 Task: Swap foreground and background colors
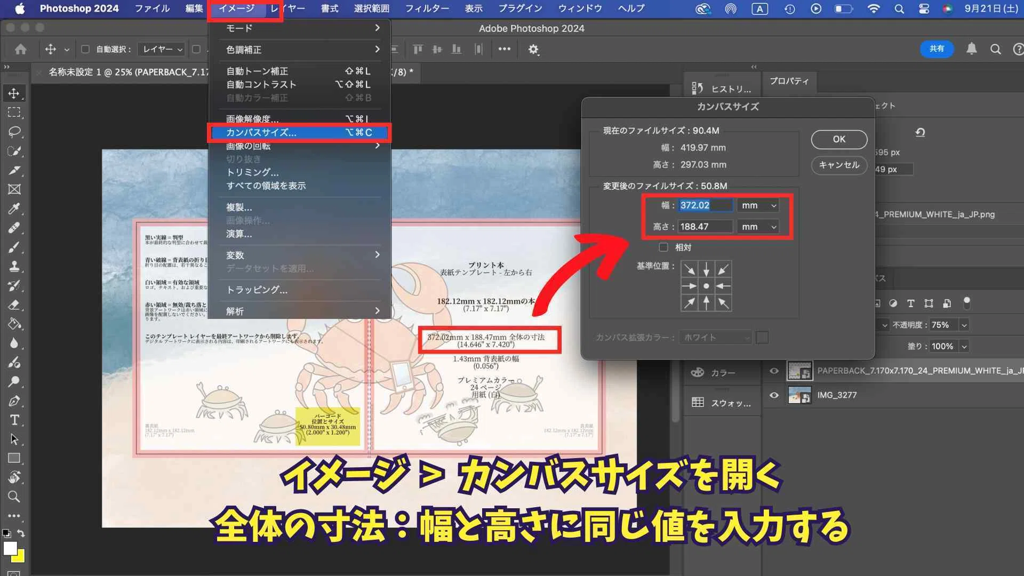[21, 533]
